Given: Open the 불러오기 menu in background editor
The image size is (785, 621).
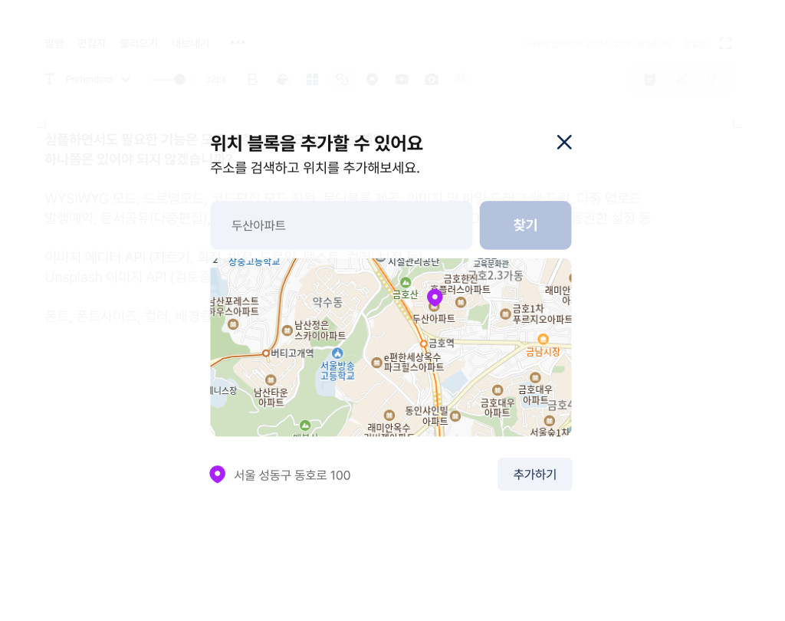Looking at the screenshot, I should point(139,43).
